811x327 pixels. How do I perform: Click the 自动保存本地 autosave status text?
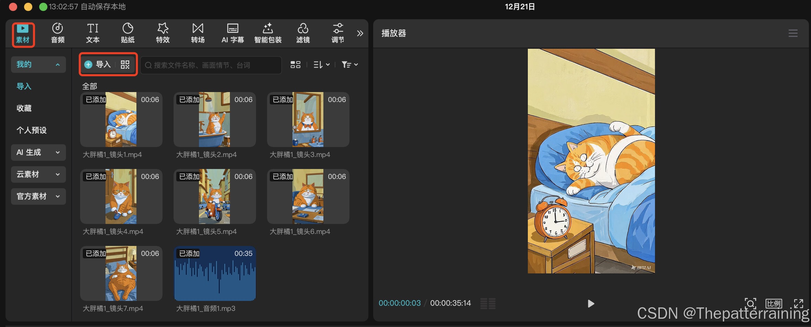coord(103,7)
